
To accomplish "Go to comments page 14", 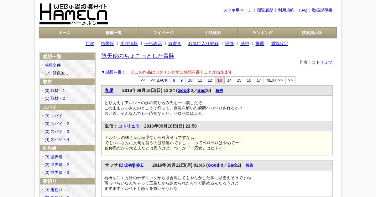I will pos(229,80).
